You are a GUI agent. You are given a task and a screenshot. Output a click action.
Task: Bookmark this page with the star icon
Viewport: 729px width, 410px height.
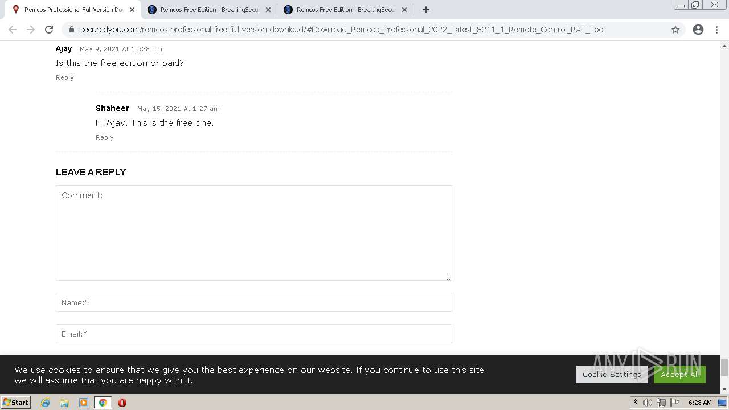click(675, 30)
